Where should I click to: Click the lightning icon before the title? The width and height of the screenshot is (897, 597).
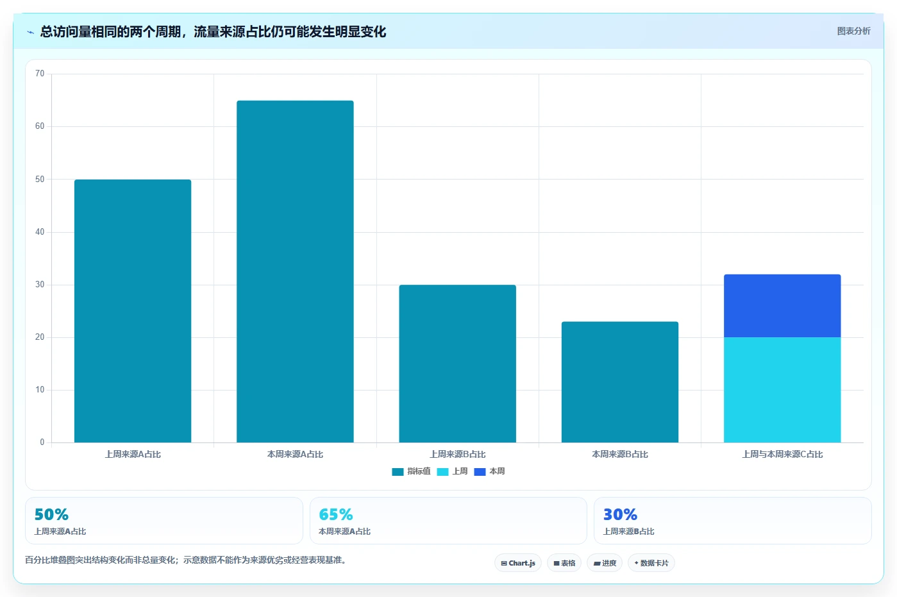click(30, 32)
